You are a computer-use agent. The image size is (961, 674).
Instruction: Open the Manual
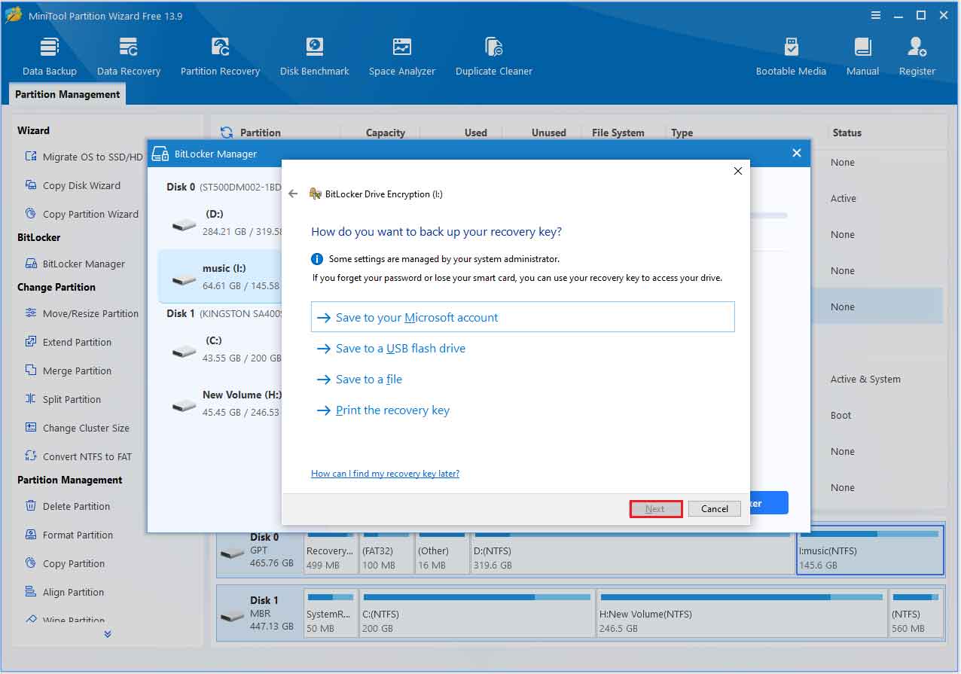pyautogui.click(x=862, y=56)
